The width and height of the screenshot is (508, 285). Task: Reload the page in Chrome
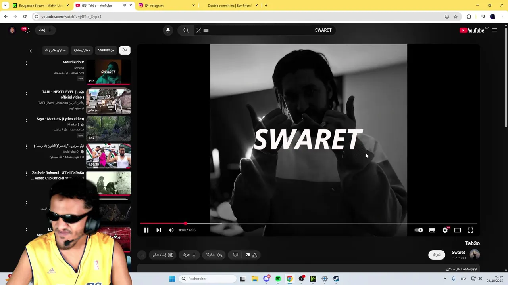pos(25,17)
